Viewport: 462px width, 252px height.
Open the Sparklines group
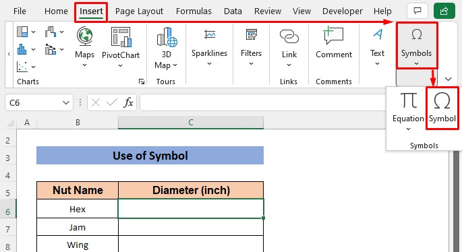pos(209,46)
